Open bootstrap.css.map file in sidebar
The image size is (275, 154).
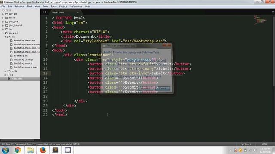pyautogui.click(x=23, y=60)
